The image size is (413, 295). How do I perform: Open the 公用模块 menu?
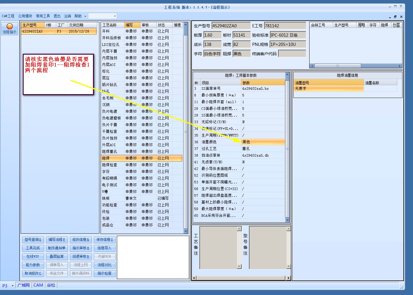25,16
